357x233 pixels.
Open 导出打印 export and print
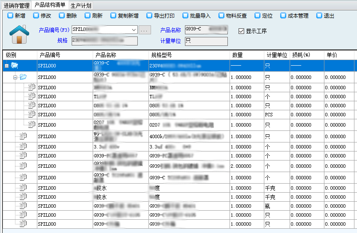coord(160,16)
